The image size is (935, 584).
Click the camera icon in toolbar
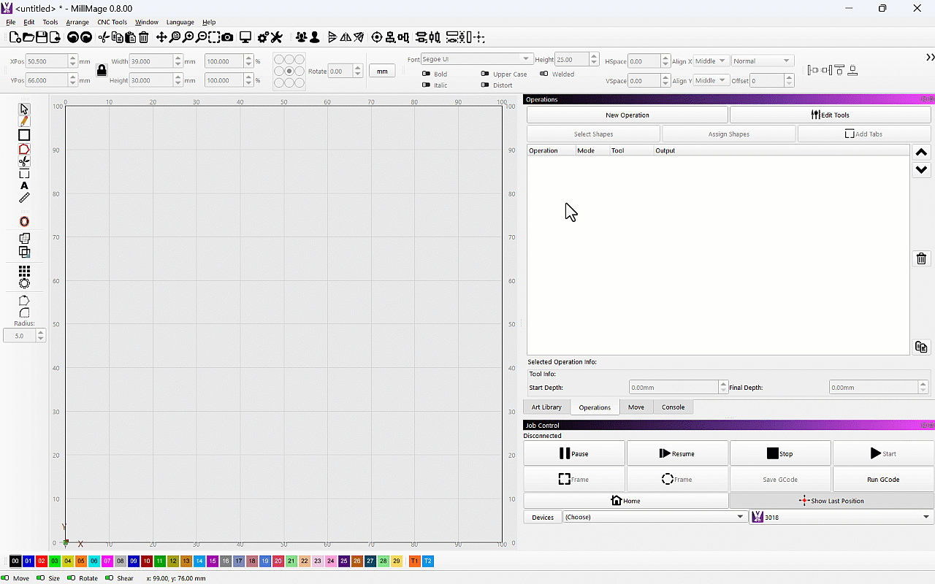tap(228, 37)
